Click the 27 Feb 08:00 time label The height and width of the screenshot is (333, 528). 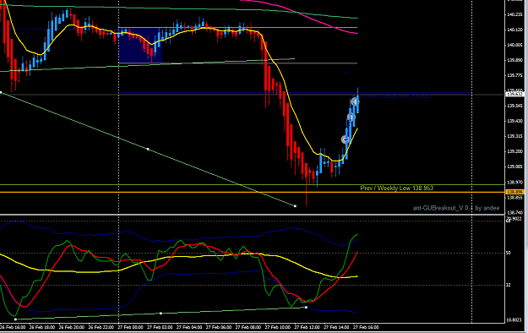(x=248, y=327)
